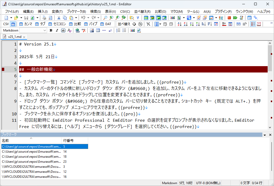Expand the Undo history dropdown arrow

(x=88, y=18)
